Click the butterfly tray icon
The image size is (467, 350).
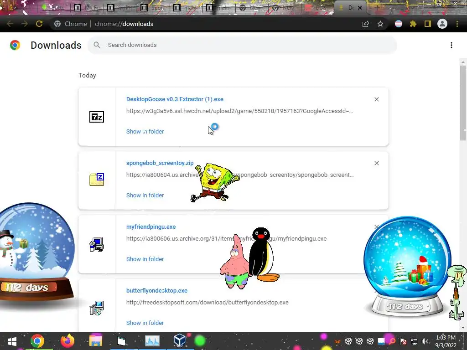point(337,341)
